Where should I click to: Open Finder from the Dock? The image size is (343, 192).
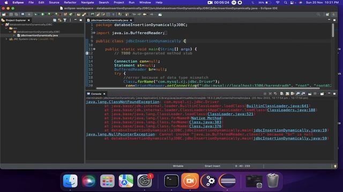point(70,181)
